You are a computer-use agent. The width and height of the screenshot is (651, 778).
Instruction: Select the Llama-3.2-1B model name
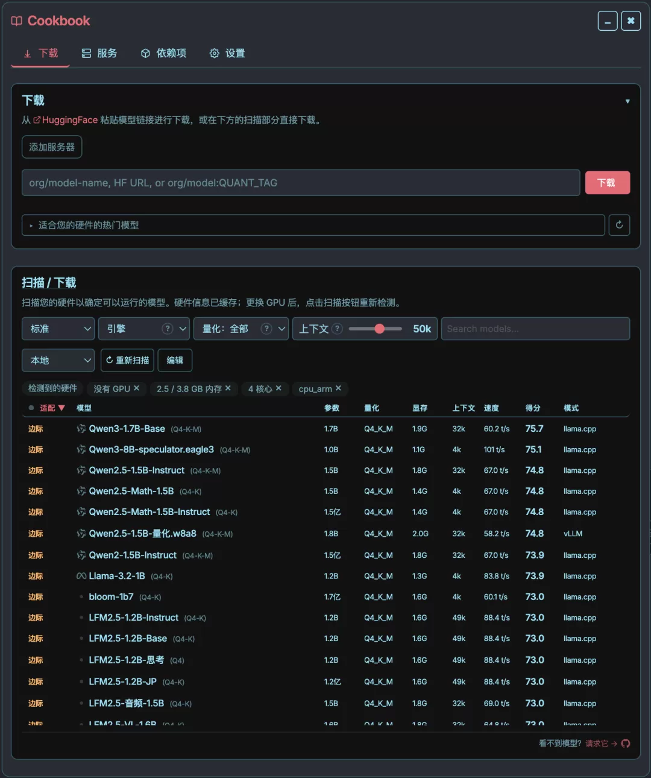click(x=117, y=576)
